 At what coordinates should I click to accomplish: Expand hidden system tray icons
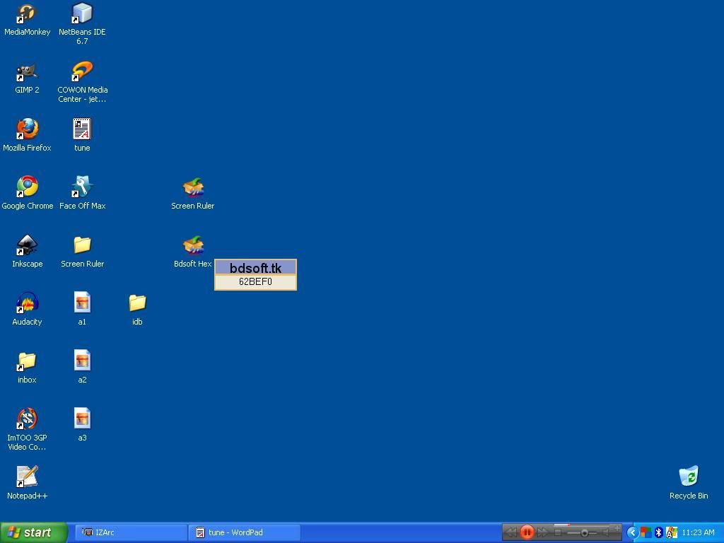(x=633, y=532)
